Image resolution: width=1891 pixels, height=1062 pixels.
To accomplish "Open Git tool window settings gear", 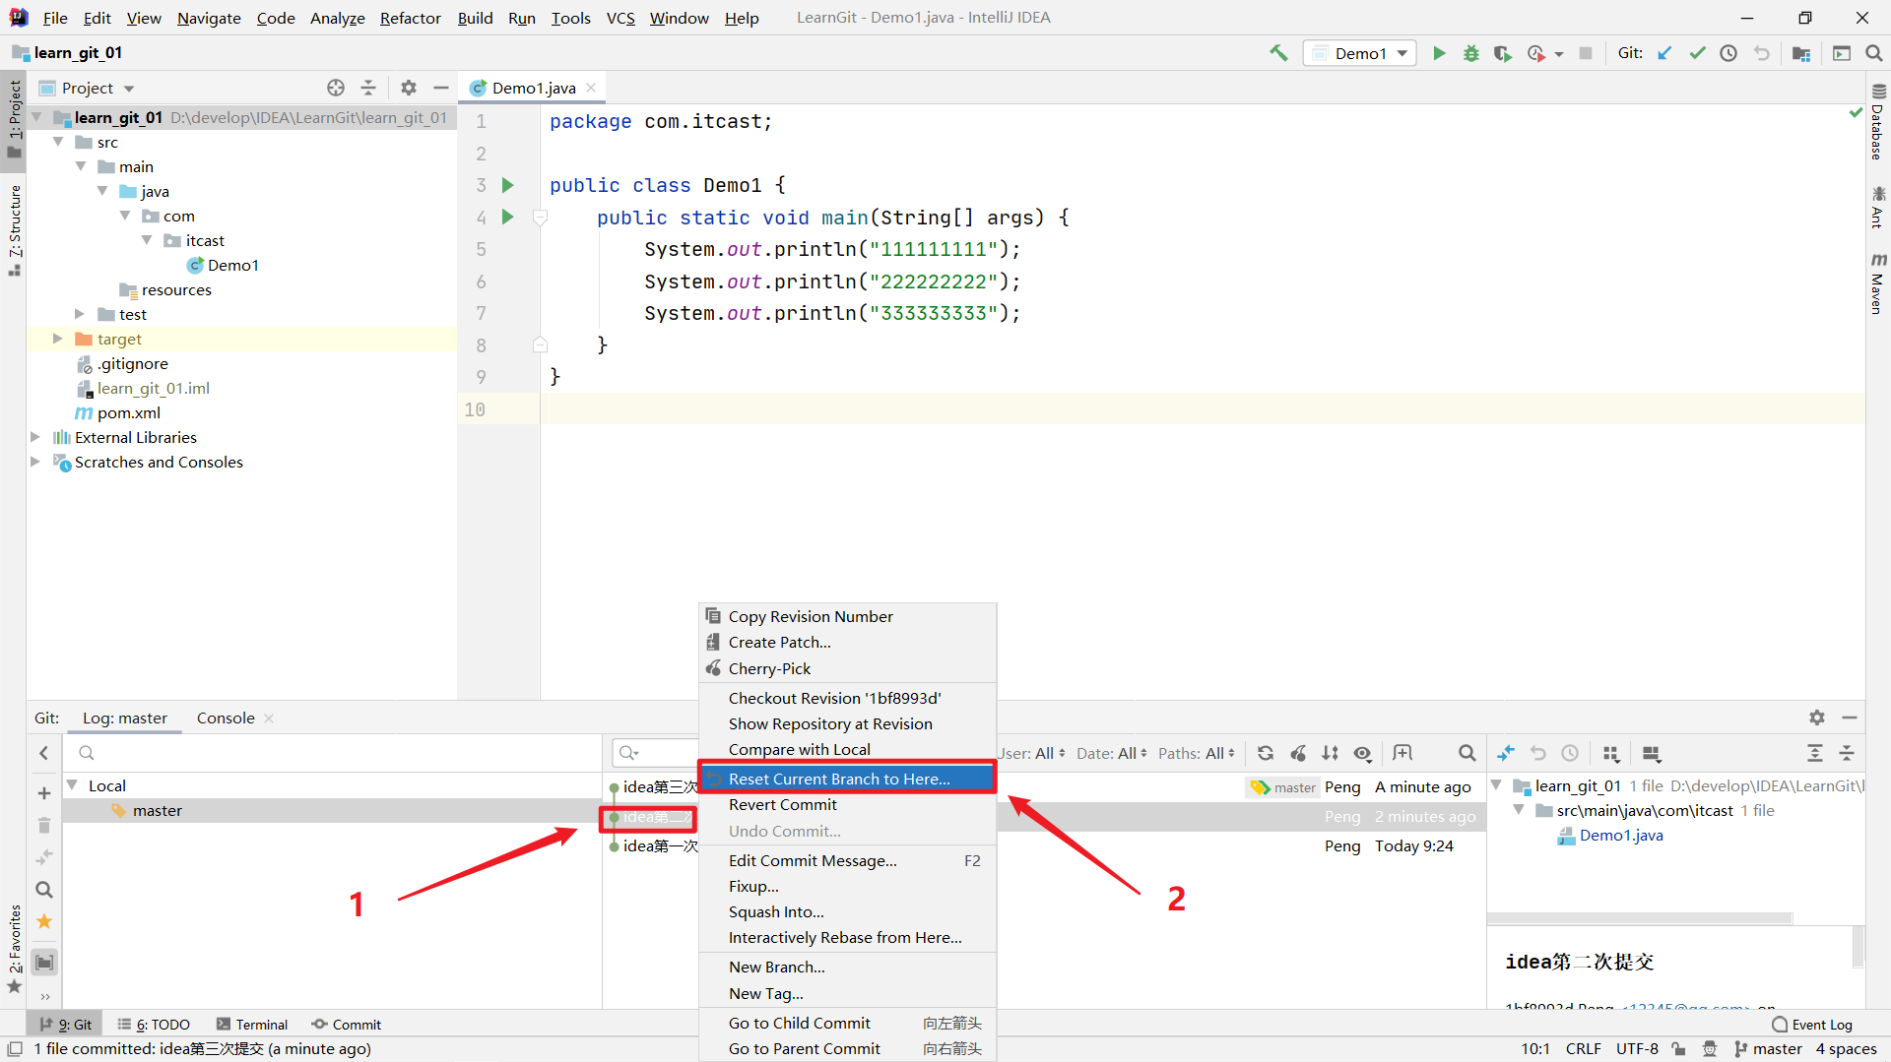I will [x=1817, y=718].
